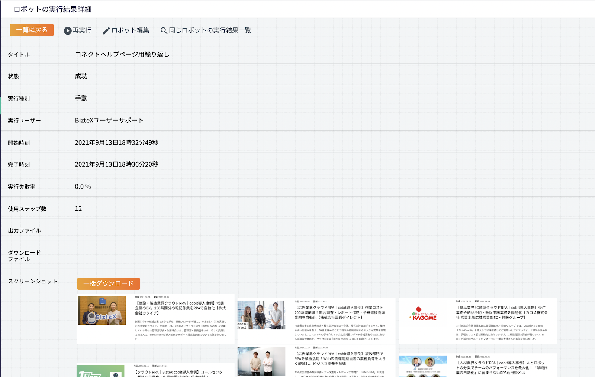Select the step count value 12
The image size is (595, 377).
pos(78,209)
